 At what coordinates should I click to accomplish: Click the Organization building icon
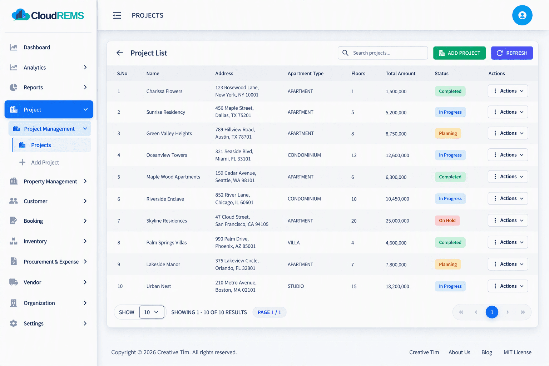point(14,303)
